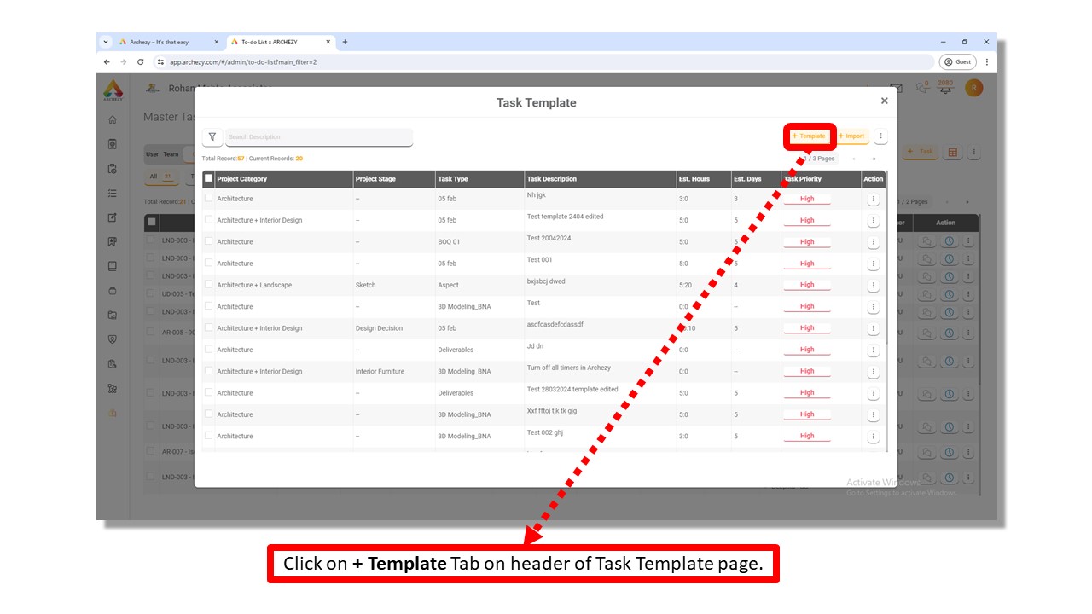Check the 'Test template 2404 edited' row checkbox
Screen dimensions: 1092x614
click(208, 220)
